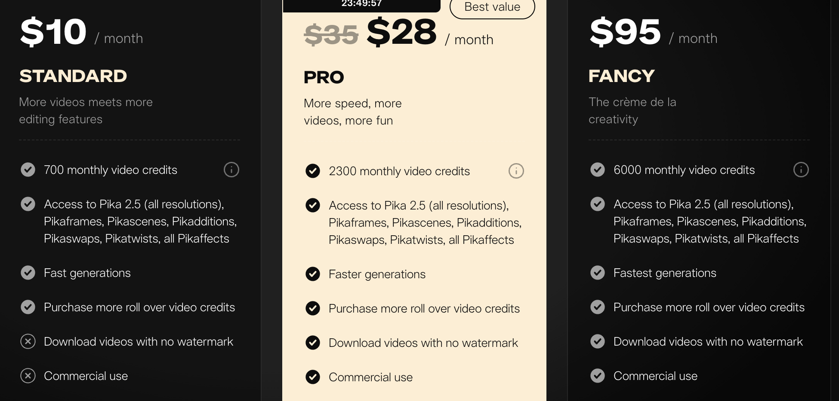Select the PRO plan heading
The height and width of the screenshot is (401, 839).
point(324,77)
